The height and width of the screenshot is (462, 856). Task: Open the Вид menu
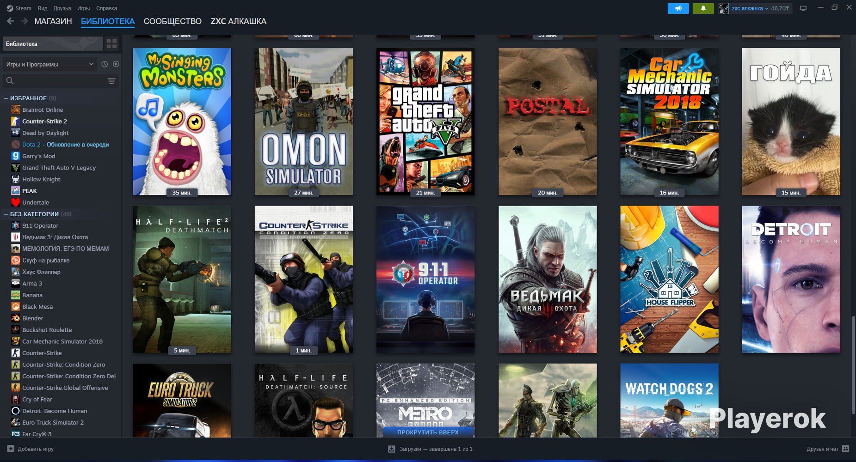pos(43,8)
